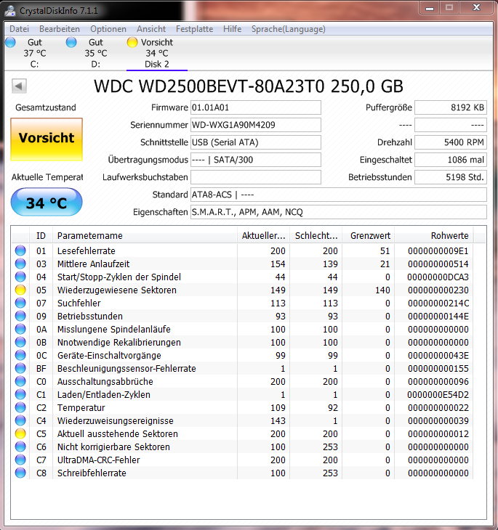Click the blue status orb for drive C:
The height and width of the screenshot is (530, 498).
pyautogui.click(x=10, y=42)
